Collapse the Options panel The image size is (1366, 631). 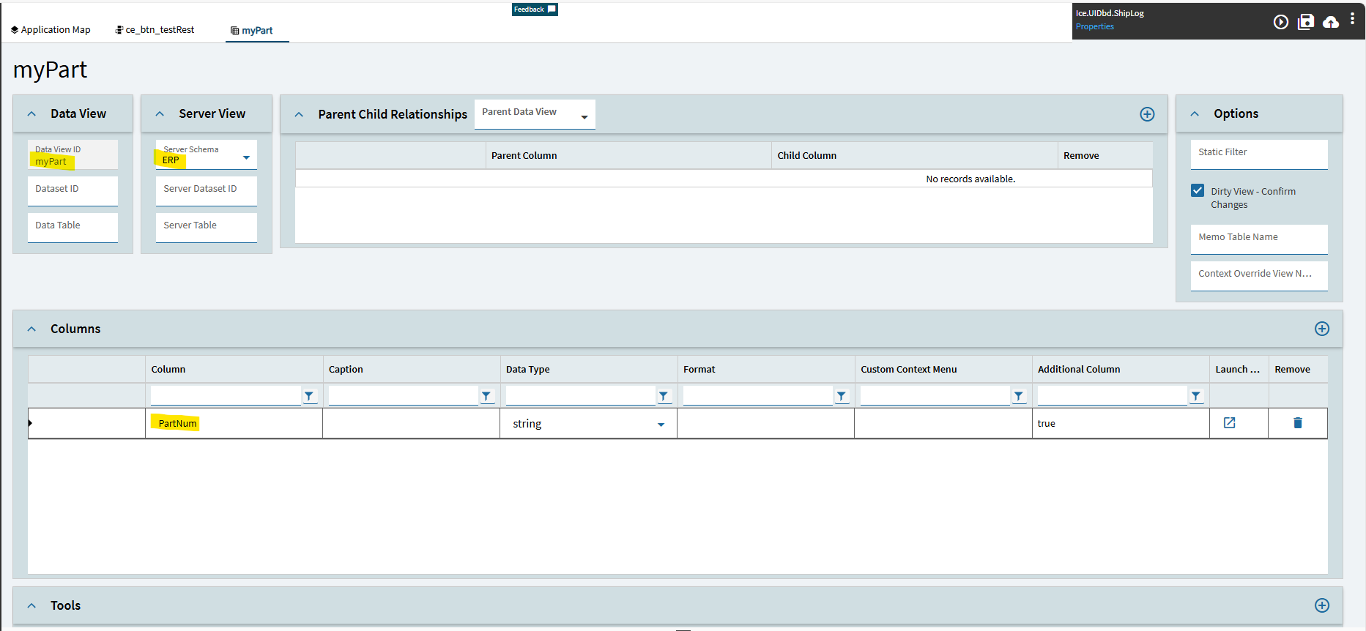(1195, 114)
